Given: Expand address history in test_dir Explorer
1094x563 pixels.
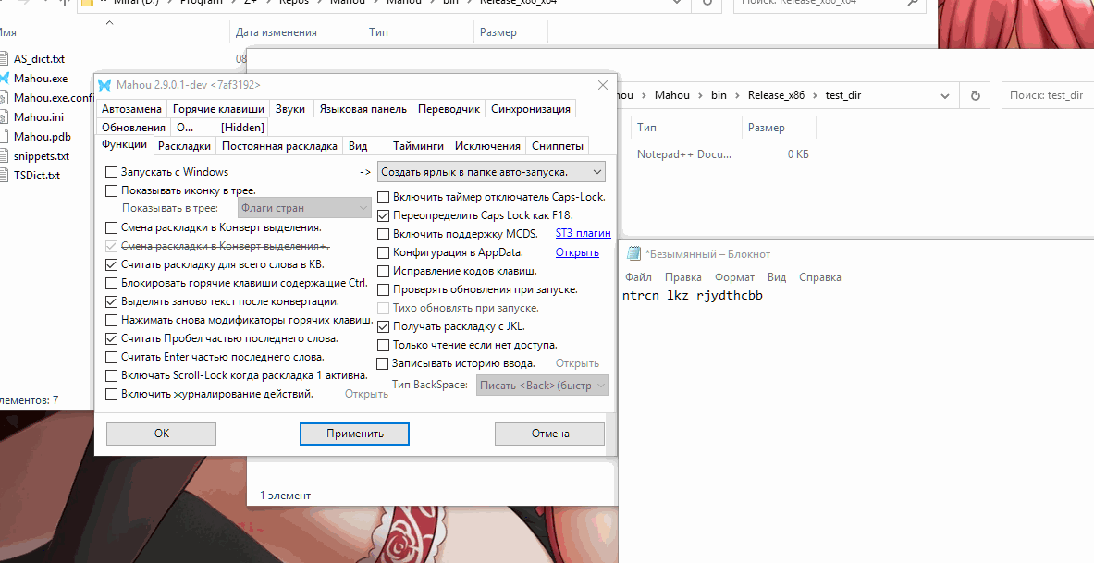Looking at the screenshot, I should tap(945, 95).
